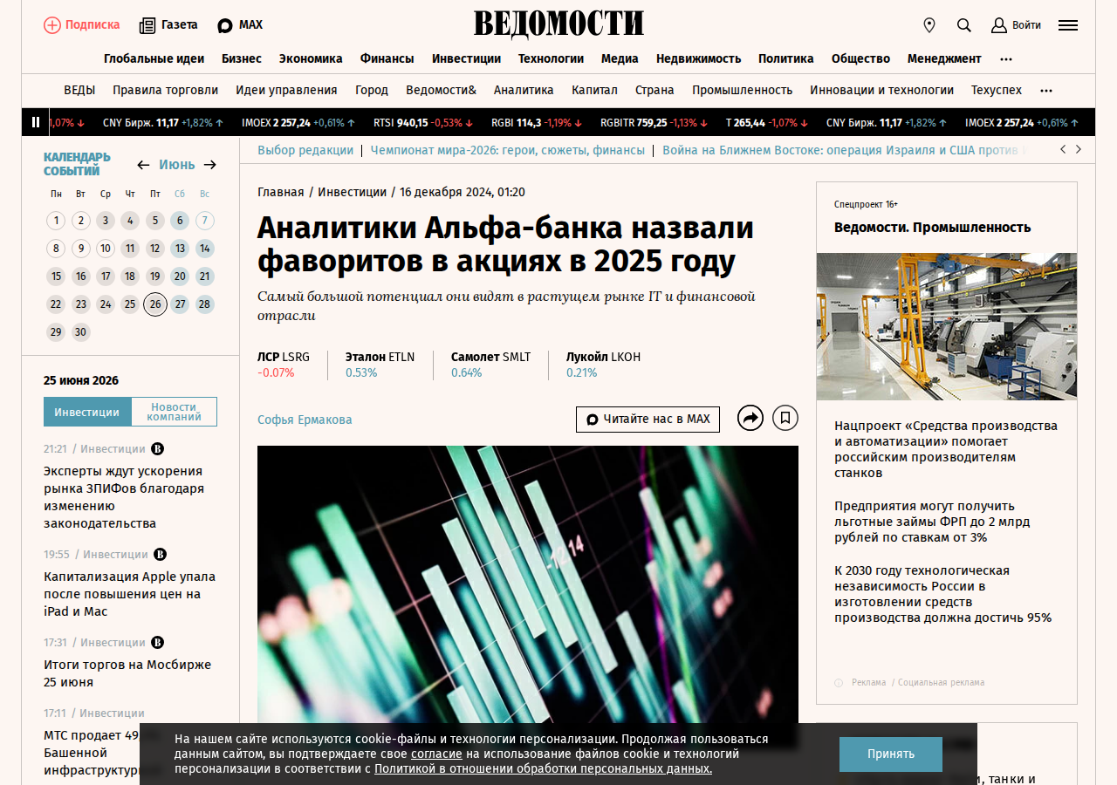Open Аналитика subsection
This screenshot has height=785, width=1117.
click(524, 90)
